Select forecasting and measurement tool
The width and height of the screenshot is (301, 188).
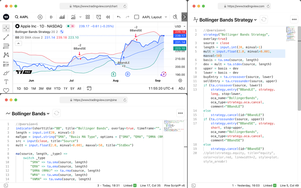coord(6,64)
